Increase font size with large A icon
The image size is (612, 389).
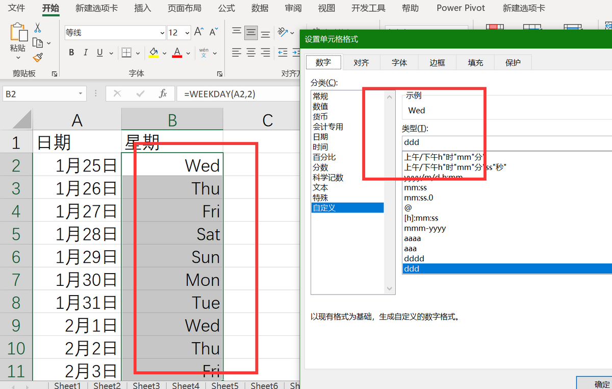point(199,32)
